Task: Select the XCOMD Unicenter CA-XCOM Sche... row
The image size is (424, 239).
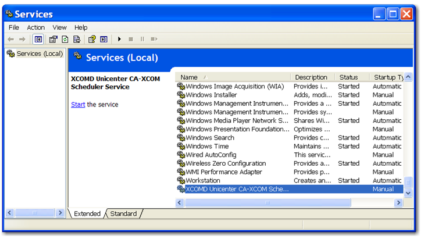Action: tap(289, 189)
